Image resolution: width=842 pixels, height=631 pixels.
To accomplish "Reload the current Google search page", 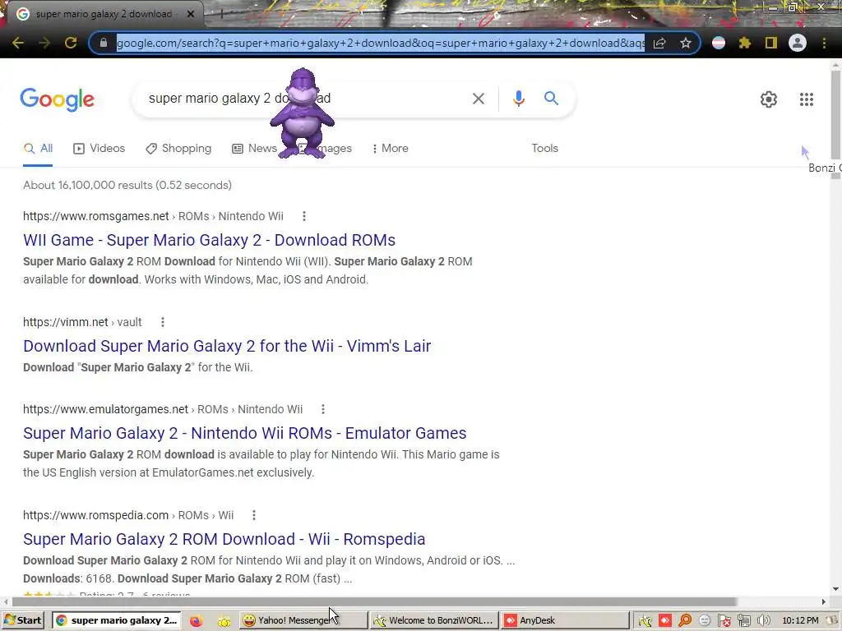I will click(x=71, y=43).
